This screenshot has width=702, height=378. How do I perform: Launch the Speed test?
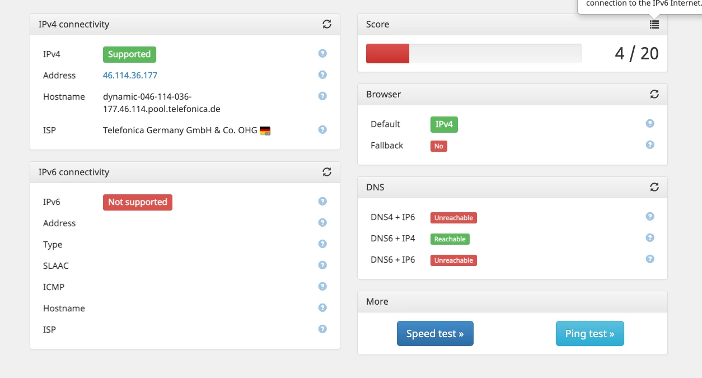(435, 334)
